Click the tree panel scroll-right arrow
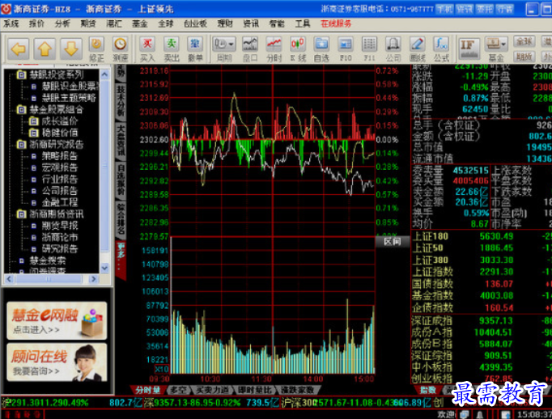 pos(93,279)
